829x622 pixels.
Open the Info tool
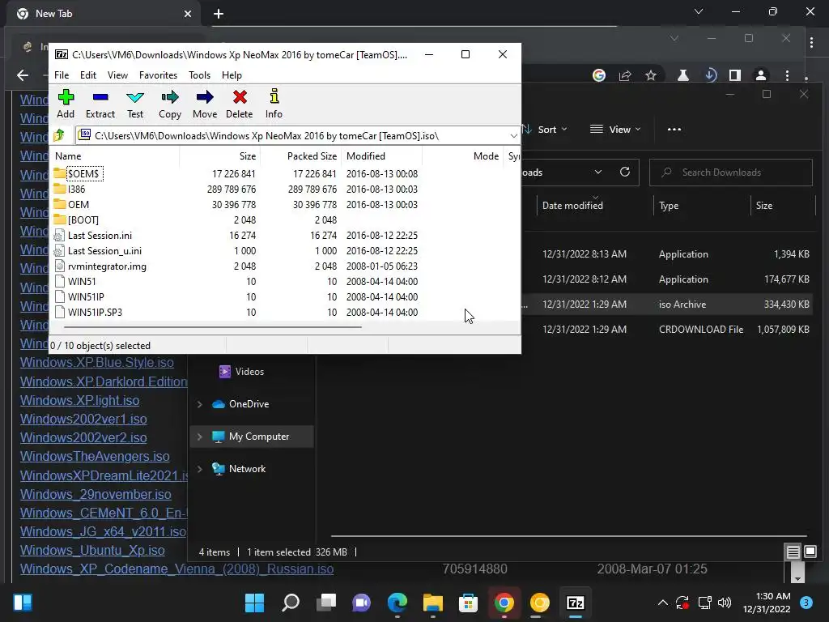click(x=274, y=104)
